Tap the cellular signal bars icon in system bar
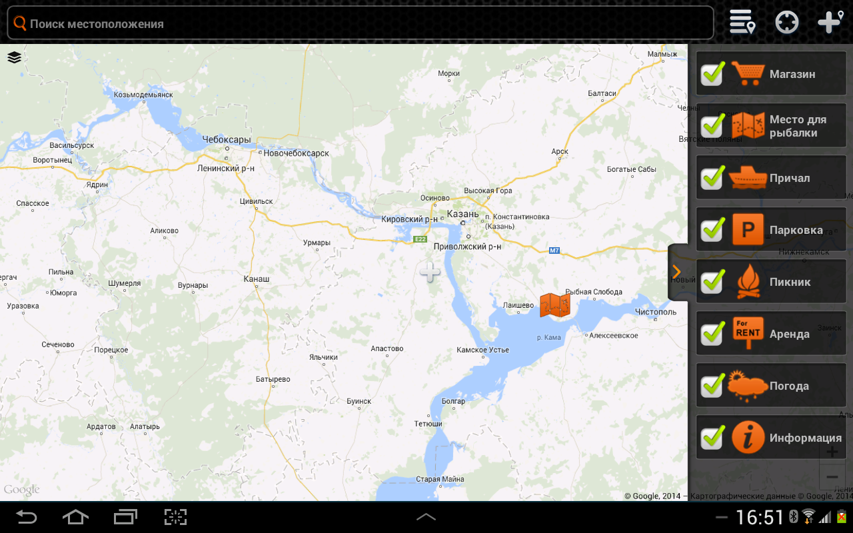Viewport: 853px width, 533px height. tap(826, 517)
